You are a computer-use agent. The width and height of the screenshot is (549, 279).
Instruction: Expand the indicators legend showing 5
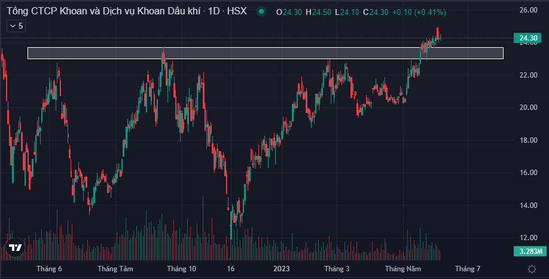pos(16,26)
